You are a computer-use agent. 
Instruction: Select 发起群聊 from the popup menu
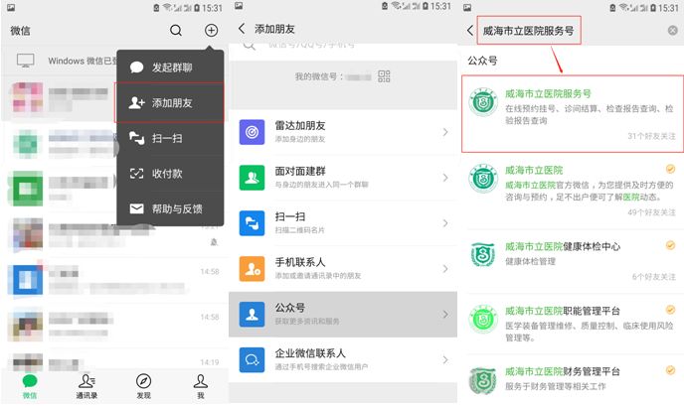[170, 68]
